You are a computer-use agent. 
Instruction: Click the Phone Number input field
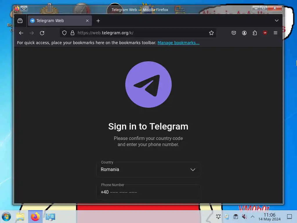(149, 192)
